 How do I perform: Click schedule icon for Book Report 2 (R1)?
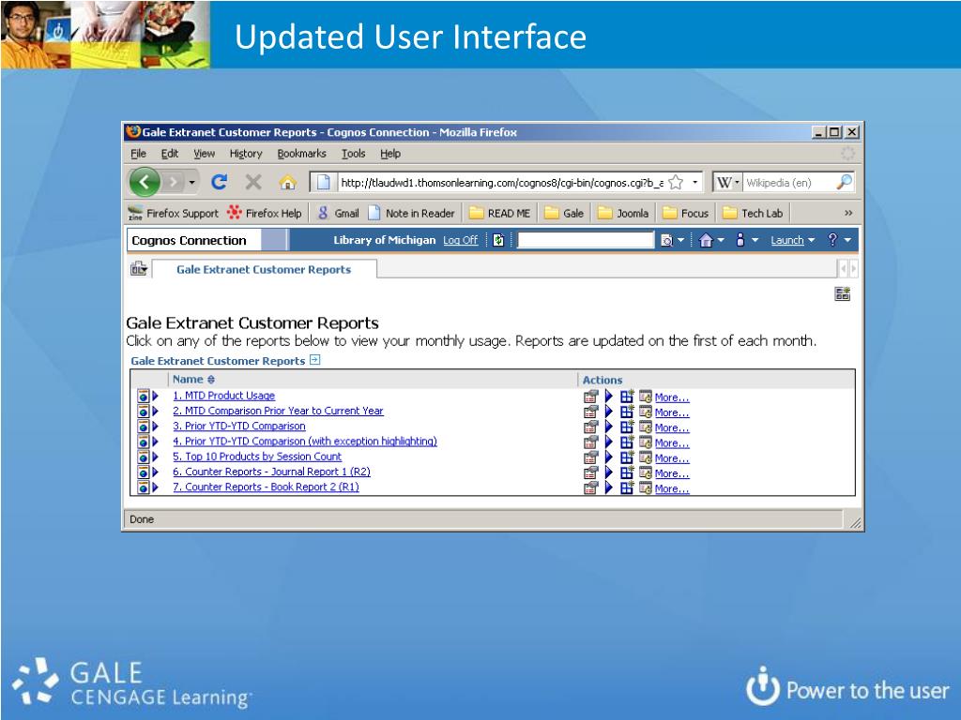click(x=646, y=487)
